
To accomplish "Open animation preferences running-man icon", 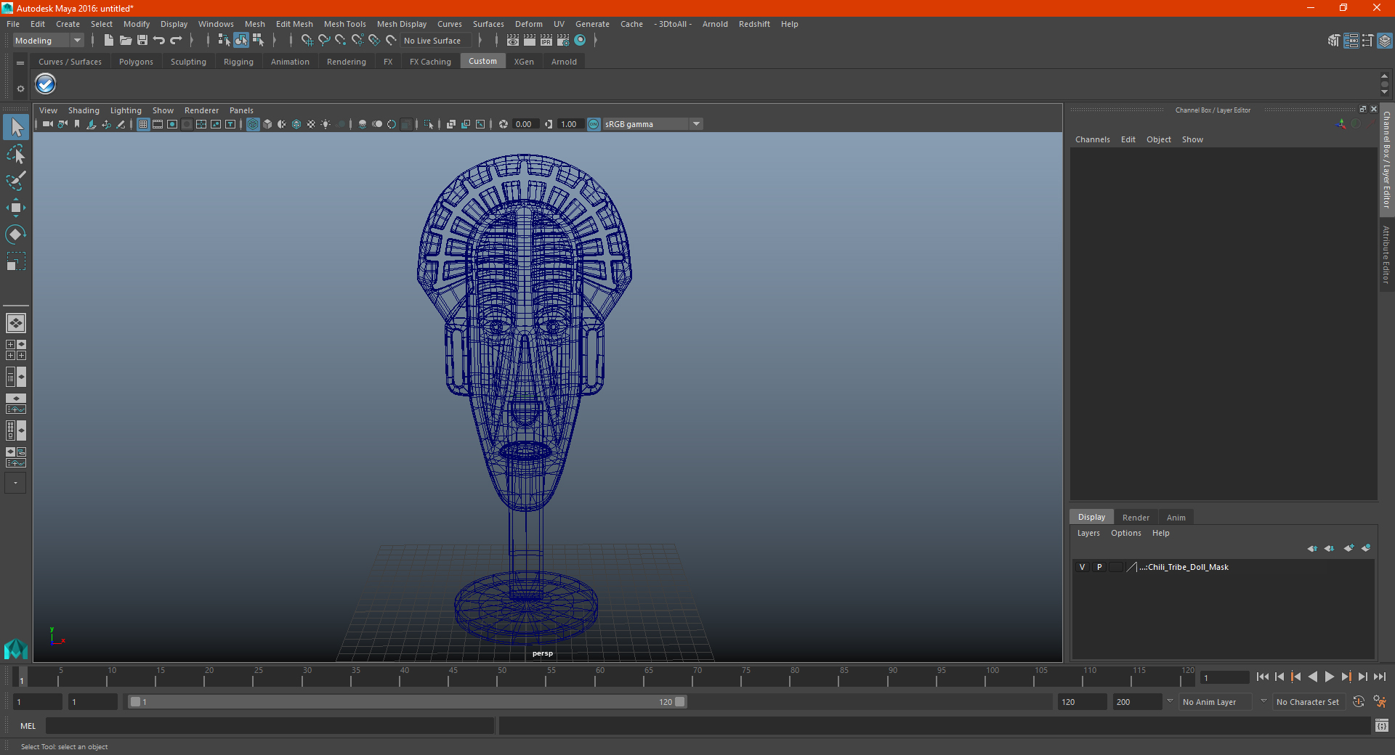I will point(1380,702).
